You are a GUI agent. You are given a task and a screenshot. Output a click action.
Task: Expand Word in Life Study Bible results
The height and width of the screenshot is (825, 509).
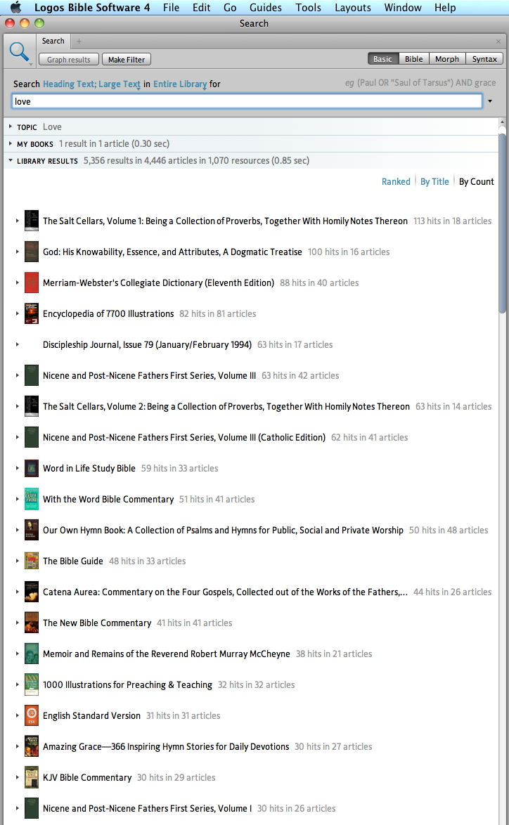coord(18,468)
